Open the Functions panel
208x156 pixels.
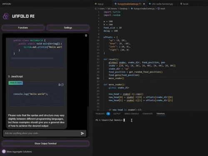point(23,28)
